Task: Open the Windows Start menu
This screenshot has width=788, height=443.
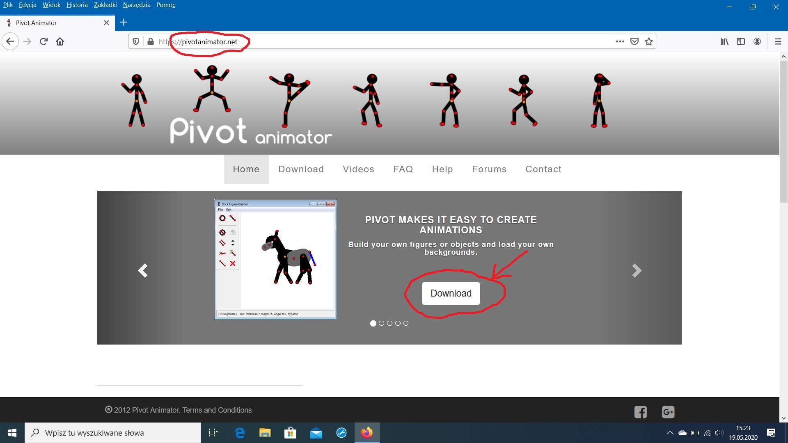Action: (12, 433)
